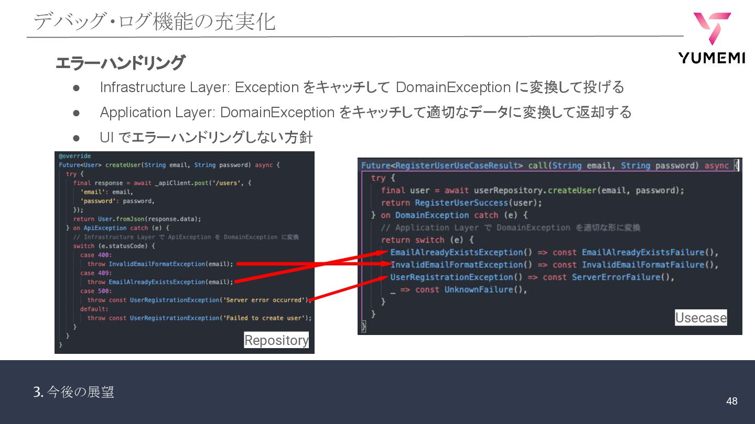Click the userRepository.createUser(email, password) line

click(x=532, y=190)
